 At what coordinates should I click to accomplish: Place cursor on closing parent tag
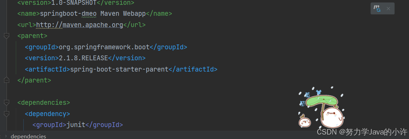click(34, 80)
